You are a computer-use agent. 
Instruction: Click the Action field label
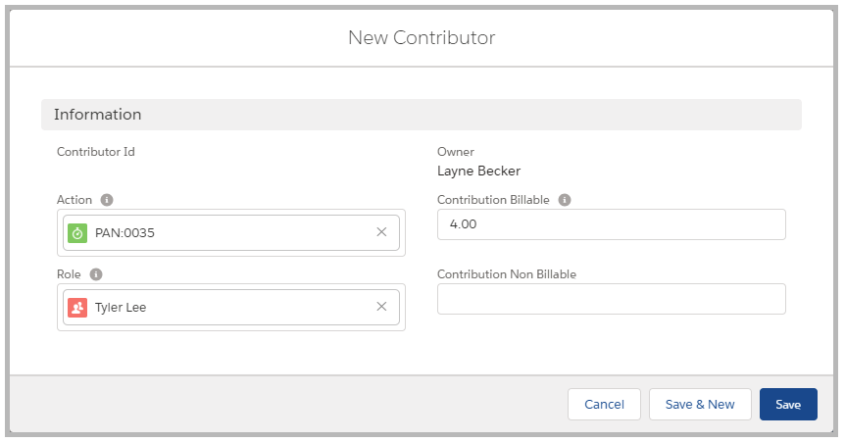(75, 200)
